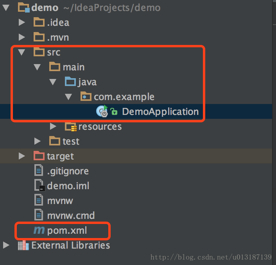Collapse the demo project root

6,8
